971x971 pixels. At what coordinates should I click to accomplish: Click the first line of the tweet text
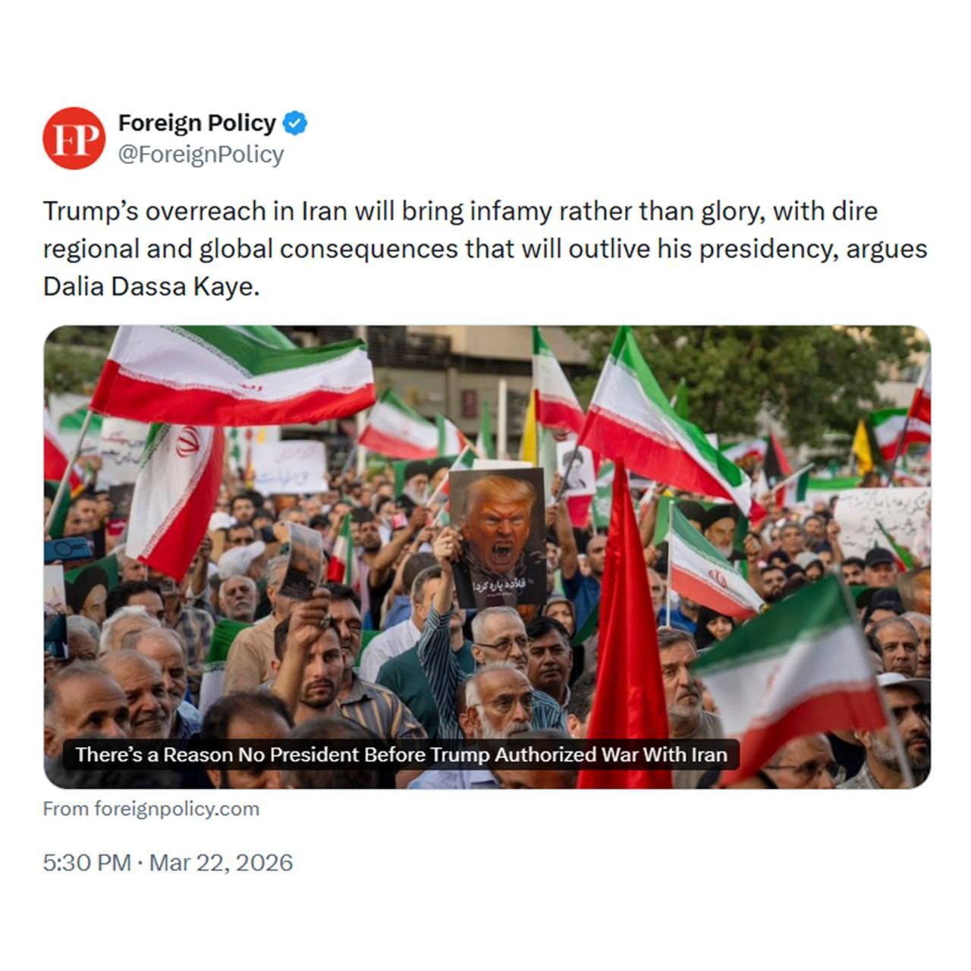[x=460, y=211]
